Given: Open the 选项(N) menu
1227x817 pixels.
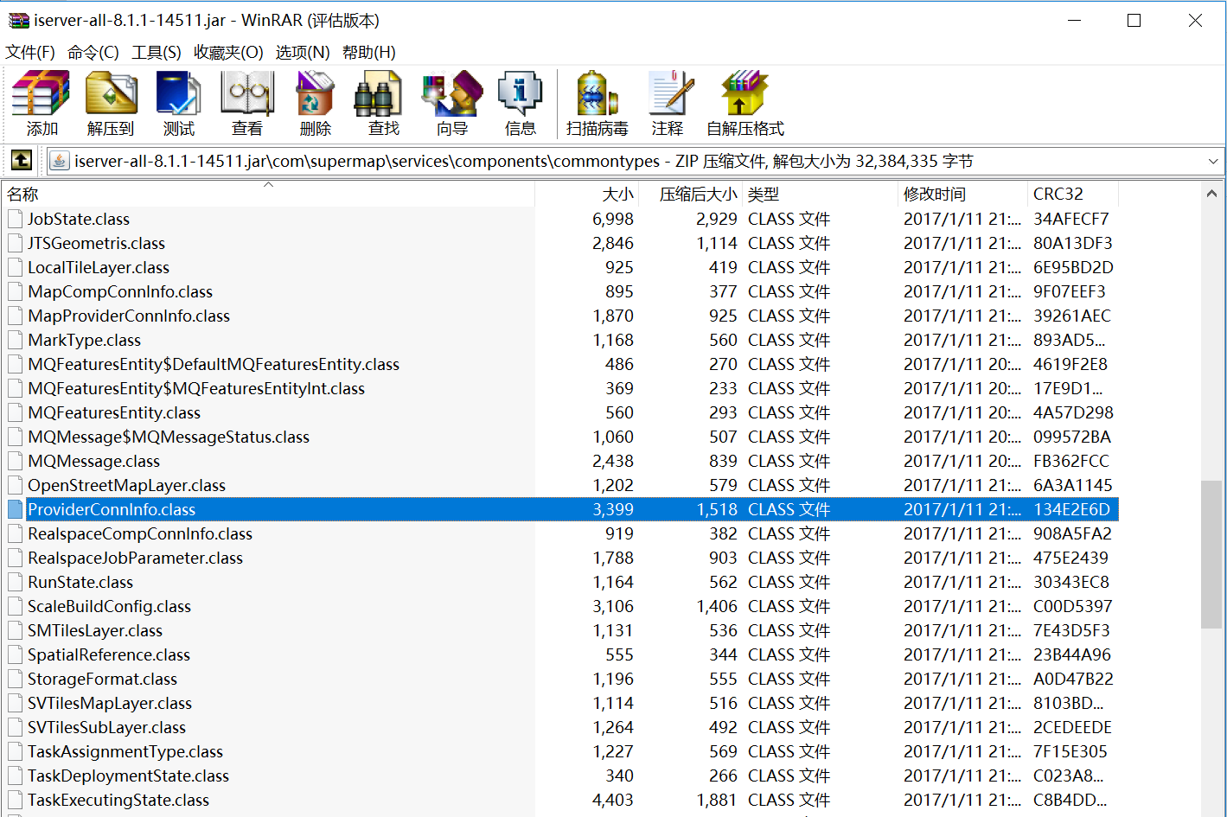Looking at the screenshot, I should (303, 52).
